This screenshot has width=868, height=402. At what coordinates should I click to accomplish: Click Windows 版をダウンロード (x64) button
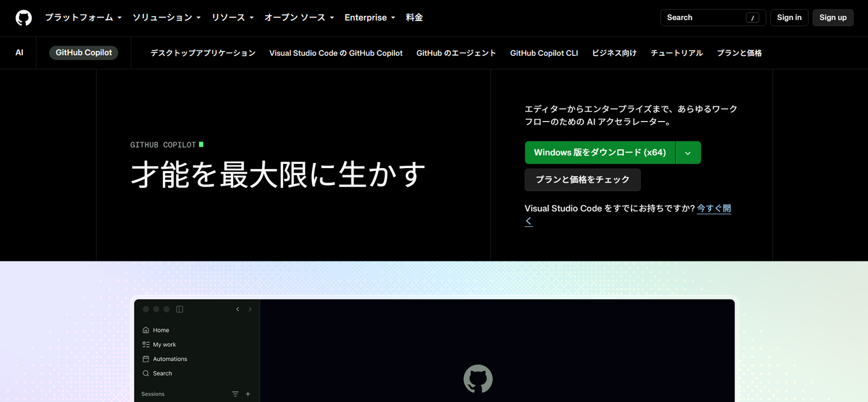[599, 152]
